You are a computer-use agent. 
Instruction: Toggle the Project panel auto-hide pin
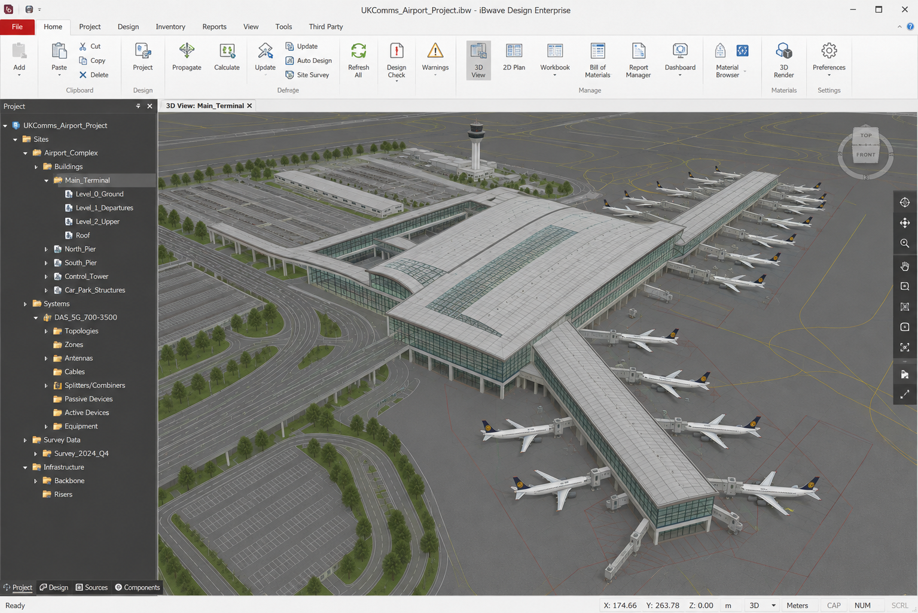coord(138,106)
